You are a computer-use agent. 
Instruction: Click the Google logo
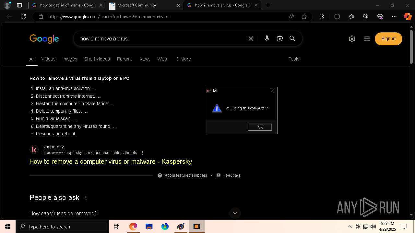(x=44, y=39)
